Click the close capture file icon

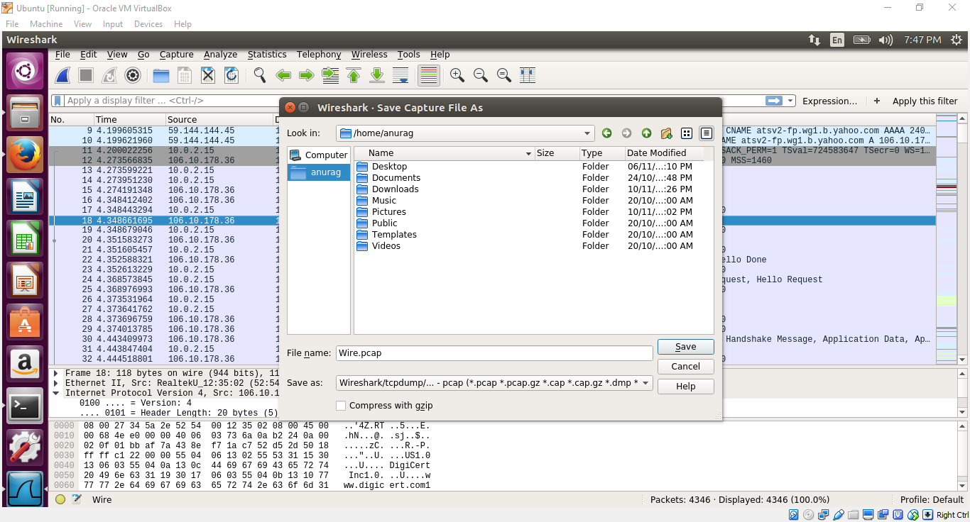(208, 75)
